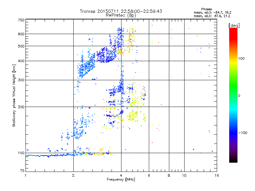Click the y-axis '75' tick label
255x191 pixels.
click(22, 171)
